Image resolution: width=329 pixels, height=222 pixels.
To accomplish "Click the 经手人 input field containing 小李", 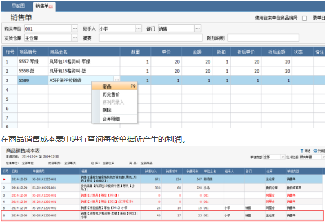I will tap(117, 28).
